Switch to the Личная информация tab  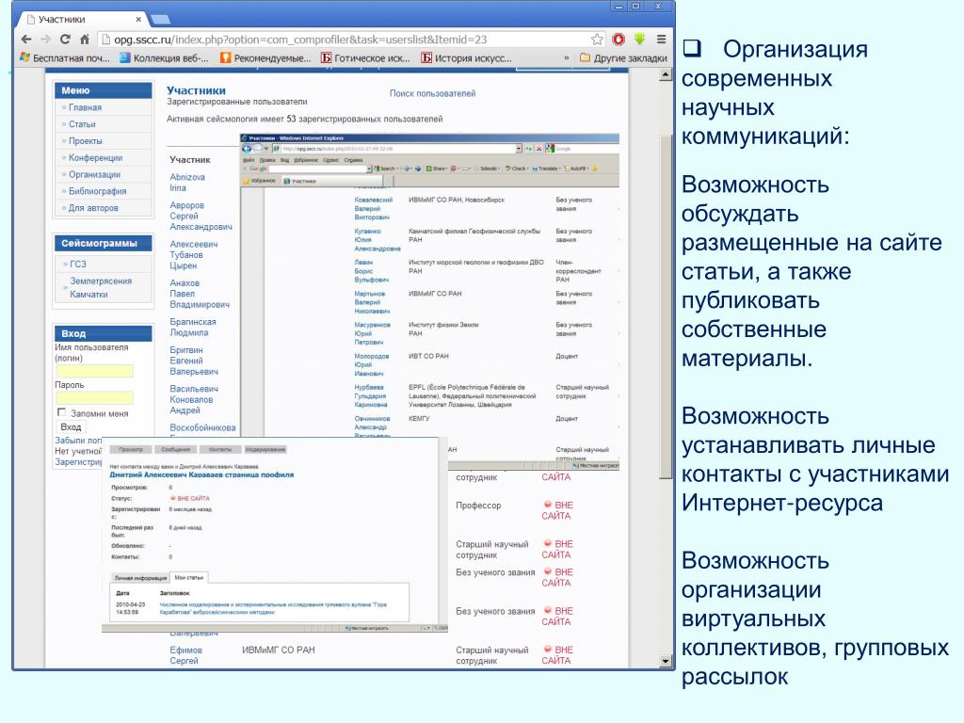140,578
